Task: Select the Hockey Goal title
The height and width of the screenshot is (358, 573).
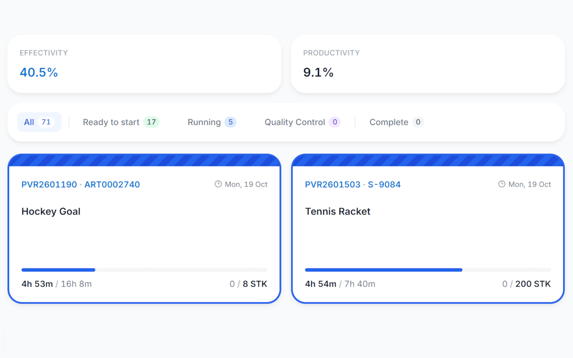Action: click(x=51, y=211)
